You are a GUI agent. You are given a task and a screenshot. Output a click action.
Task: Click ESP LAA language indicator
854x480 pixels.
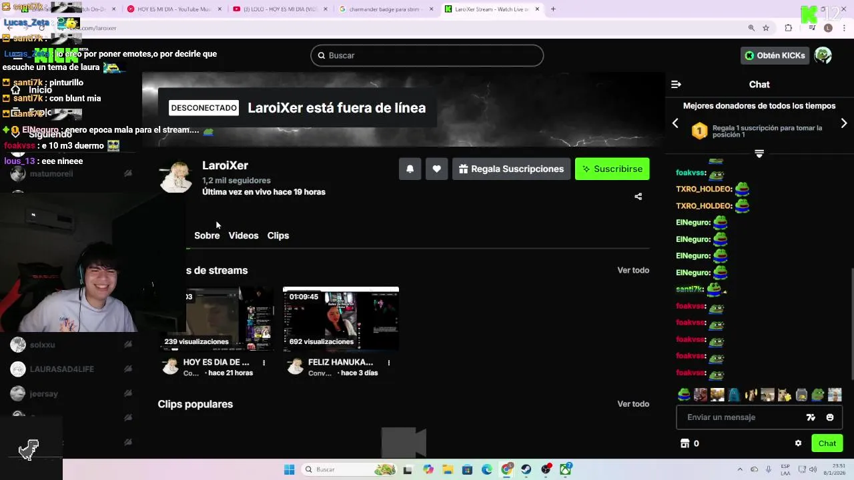(785, 469)
